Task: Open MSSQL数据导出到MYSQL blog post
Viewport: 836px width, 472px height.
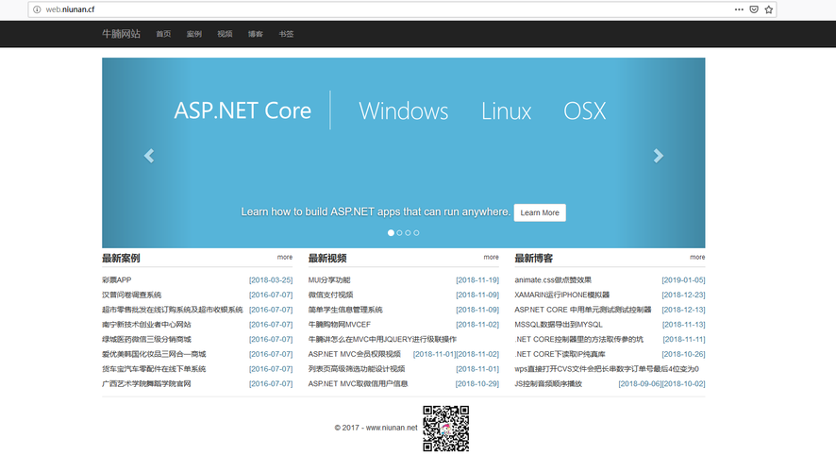Action: pos(559,325)
